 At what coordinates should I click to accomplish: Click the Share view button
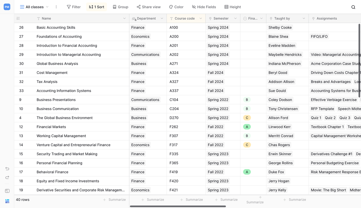tap(149, 7)
